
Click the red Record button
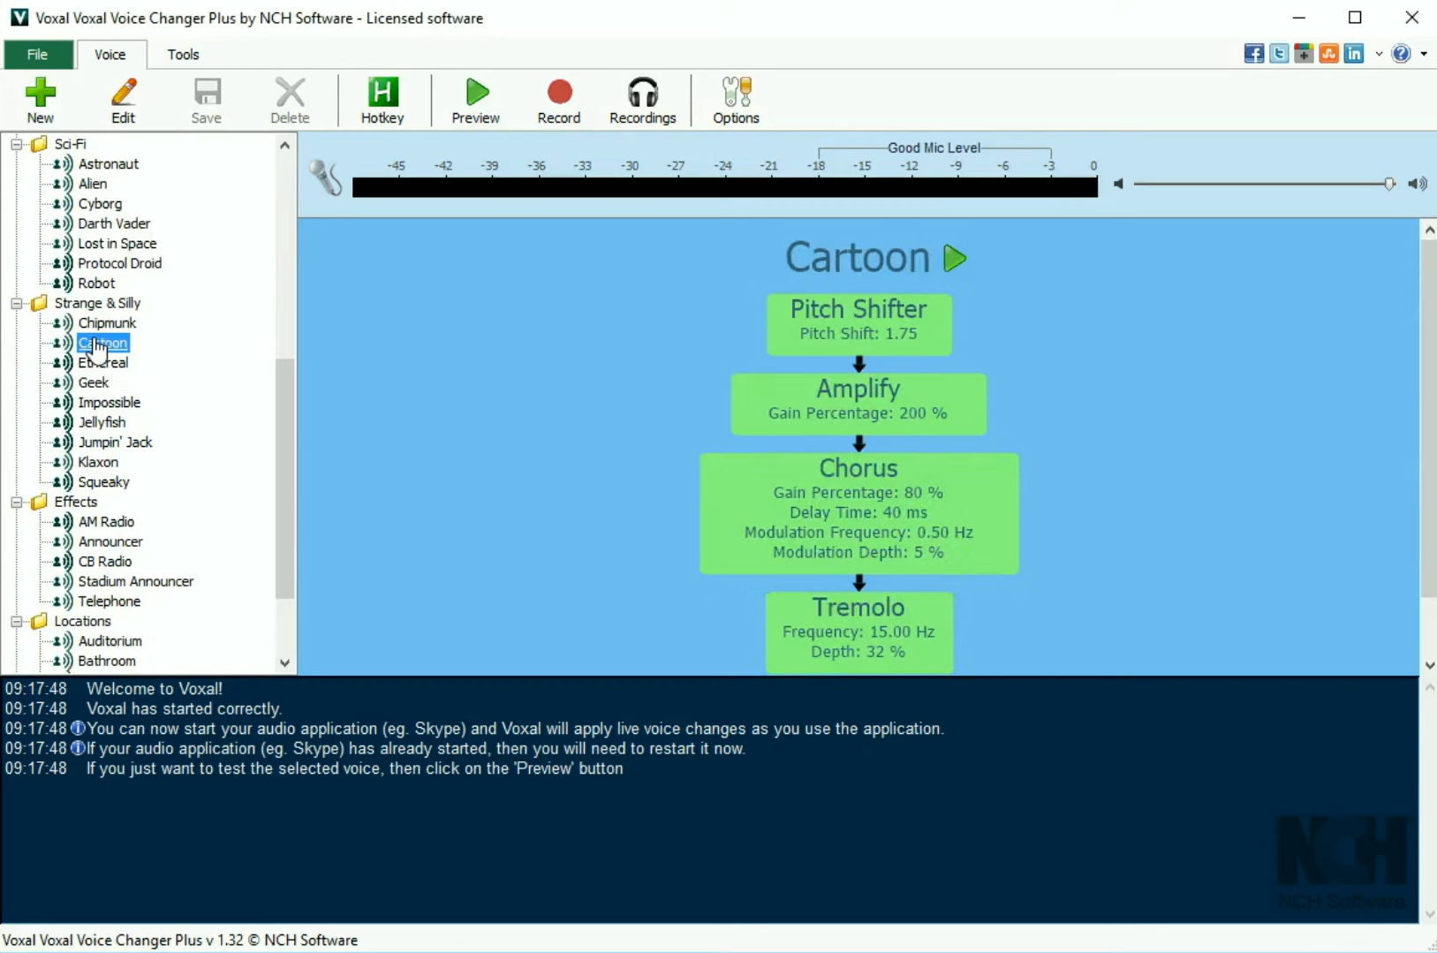click(x=559, y=100)
